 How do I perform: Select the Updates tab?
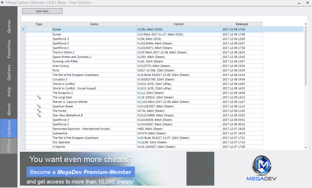click(x=9, y=128)
